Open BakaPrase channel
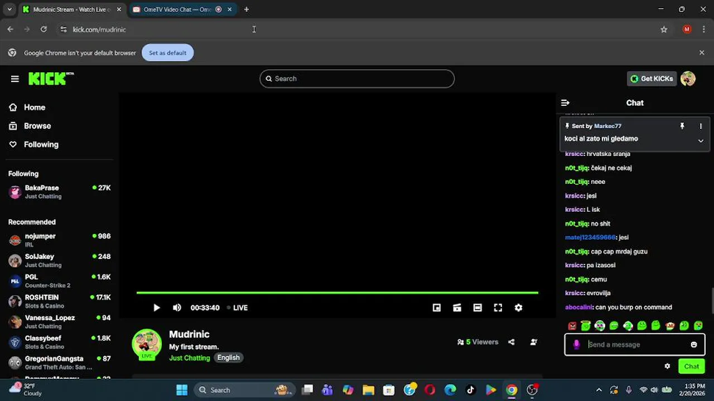Viewport: 714px width, 401px height. tap(60, 192)
